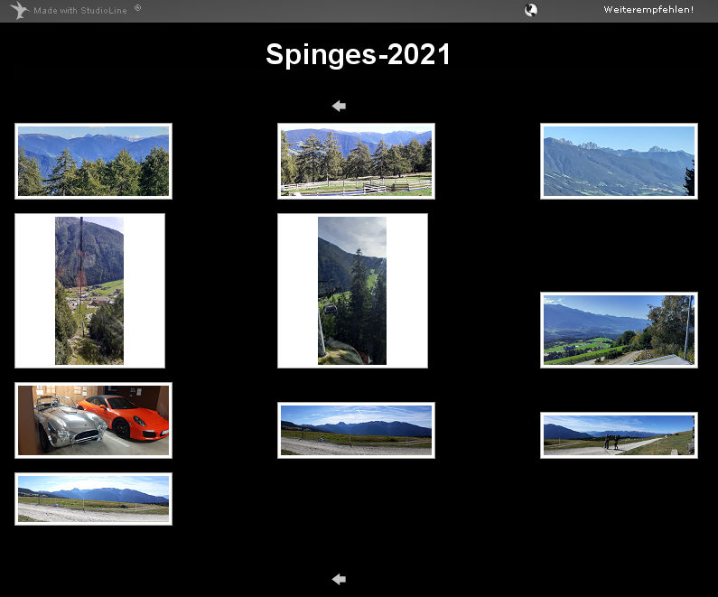Open the middle-column gravel road panorama thumbnail
Screen dimensions: 718x597
(356, 430)
